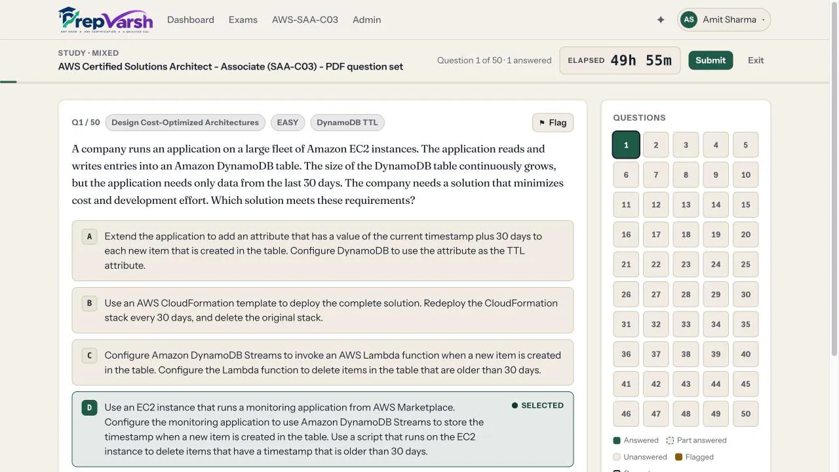
Task: Exit the study session
Action: [x=756, y=60]
